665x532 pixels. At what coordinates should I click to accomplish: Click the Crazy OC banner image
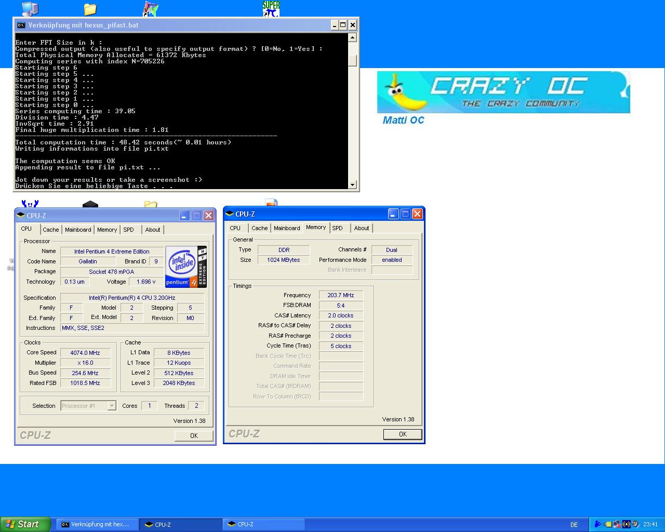[x=503, y=92]
